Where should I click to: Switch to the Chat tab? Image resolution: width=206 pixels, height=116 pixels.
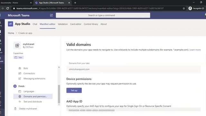pyautogui.click(x=35, y=24)
